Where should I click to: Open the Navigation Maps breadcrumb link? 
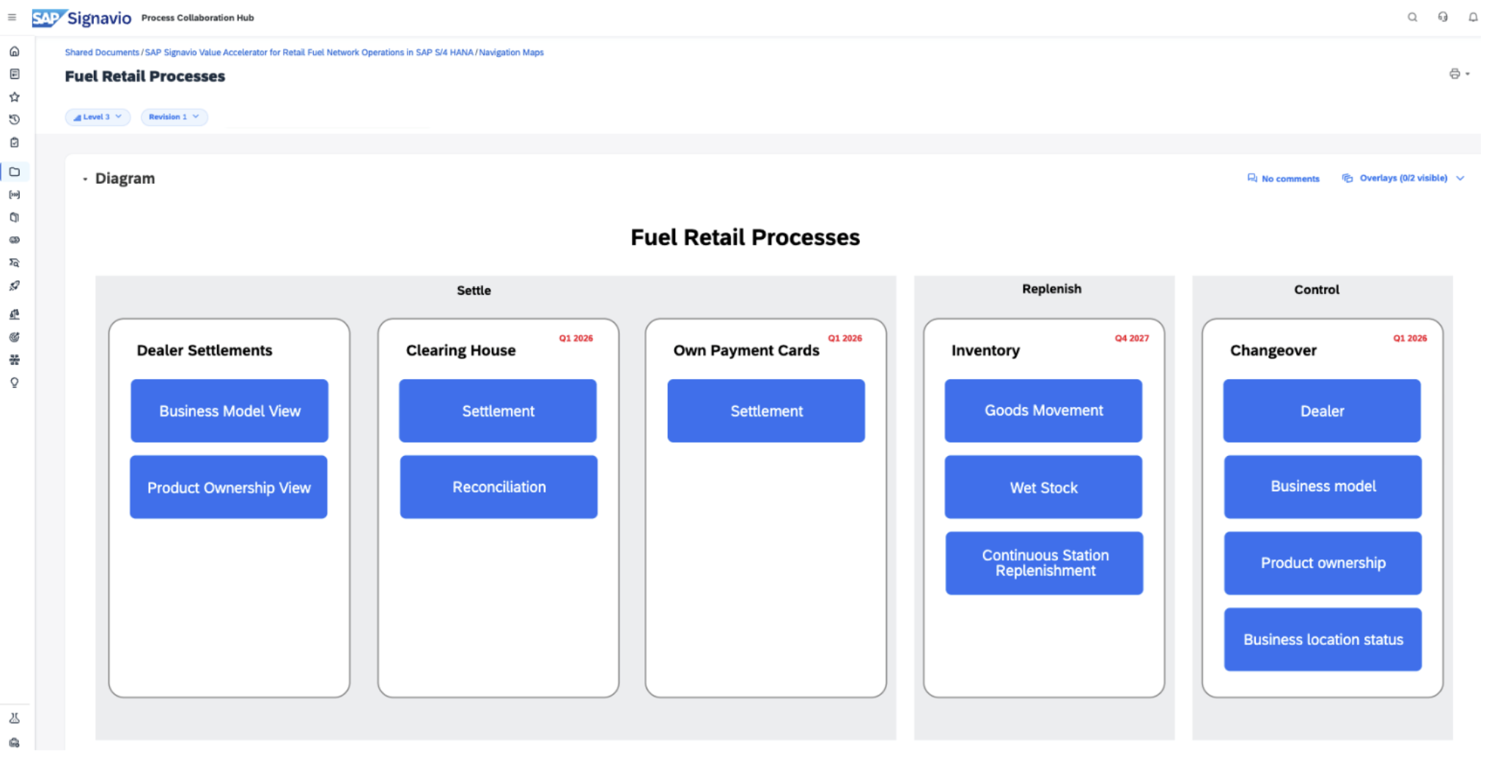coord(511,53)
